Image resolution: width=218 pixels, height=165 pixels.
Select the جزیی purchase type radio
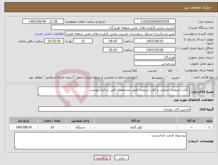[183, 77]
